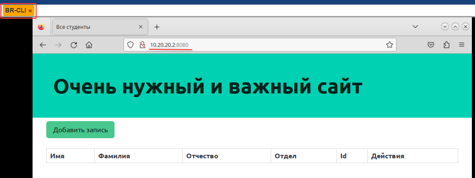Focus the address bar with 10.20.20.2:8080
475x178 pixels.
[x=260, y=45]
